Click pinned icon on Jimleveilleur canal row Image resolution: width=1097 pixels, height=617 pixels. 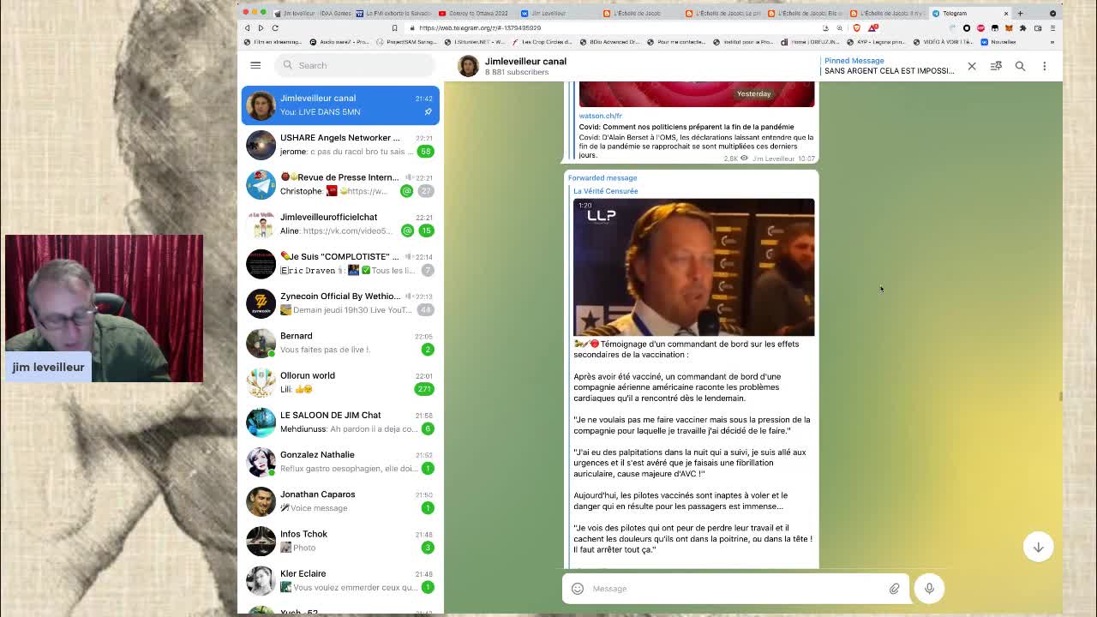click(x=428, y=112)
